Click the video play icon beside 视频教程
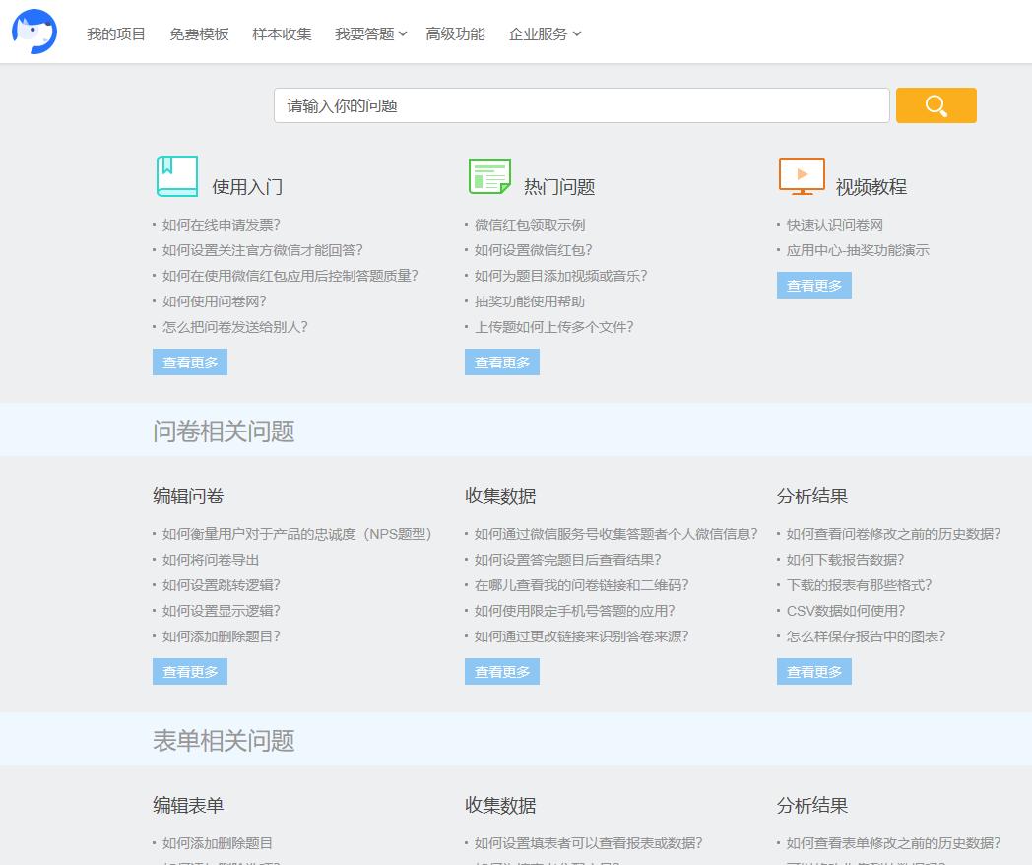The height and width of the screenshot is (865, 1032). tap(801, 176)
